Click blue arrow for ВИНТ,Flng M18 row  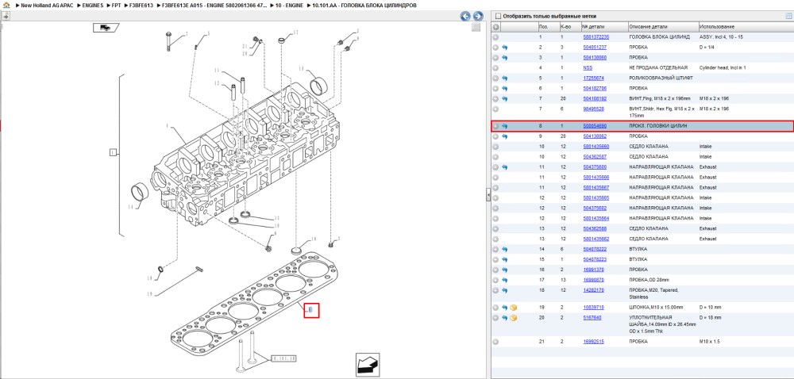505,98
